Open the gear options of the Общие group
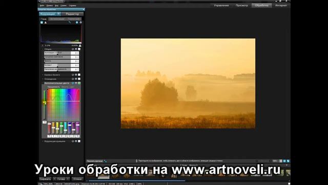The image size is (328, 185). [x=76, y=49]
